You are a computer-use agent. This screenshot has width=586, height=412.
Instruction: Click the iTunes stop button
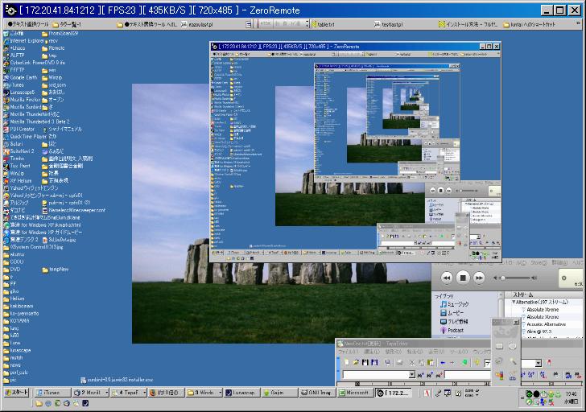[463, 278]
